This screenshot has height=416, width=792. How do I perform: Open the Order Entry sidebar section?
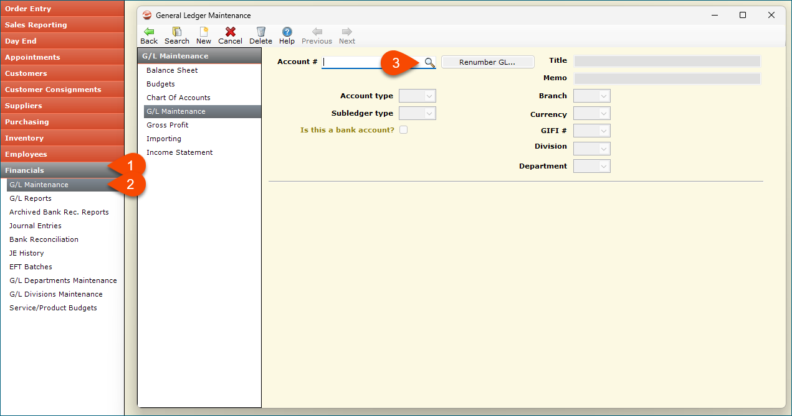tap(62, 8)
